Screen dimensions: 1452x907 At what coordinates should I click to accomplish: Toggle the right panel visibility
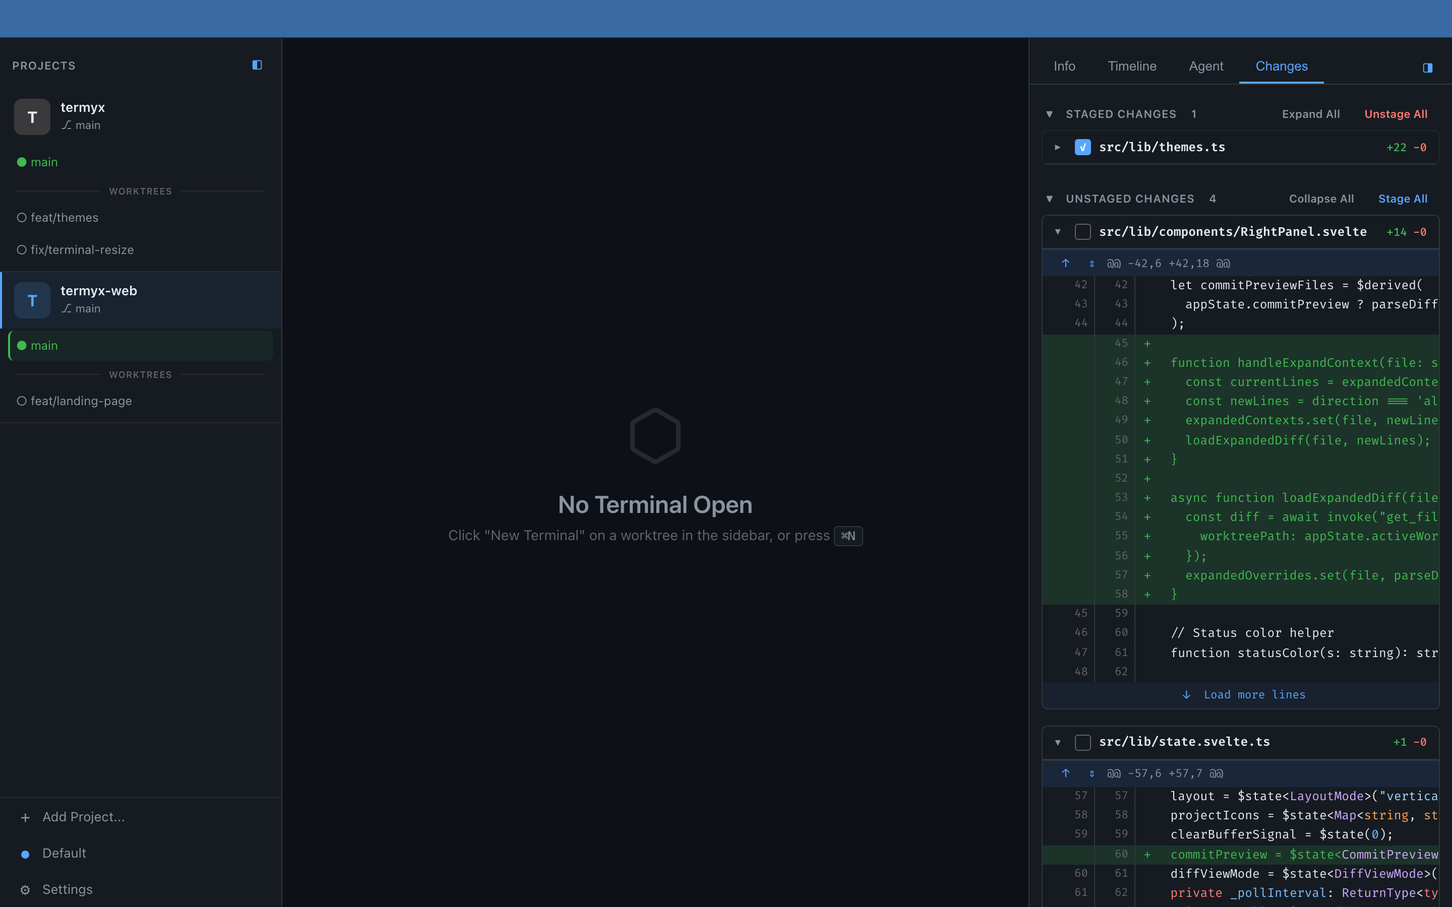(1427, 68)
